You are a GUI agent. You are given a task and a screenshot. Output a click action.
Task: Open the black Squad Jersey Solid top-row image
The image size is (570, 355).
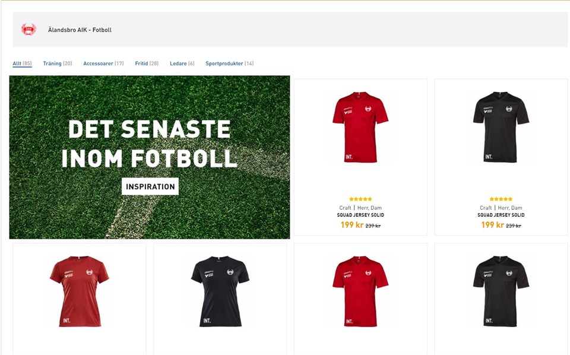[501, 126]
